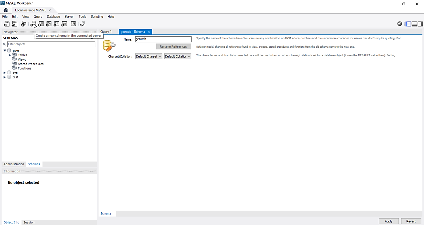Switch to the Session tab
Viewport: 424px width, 225px height.
[29, 222]
